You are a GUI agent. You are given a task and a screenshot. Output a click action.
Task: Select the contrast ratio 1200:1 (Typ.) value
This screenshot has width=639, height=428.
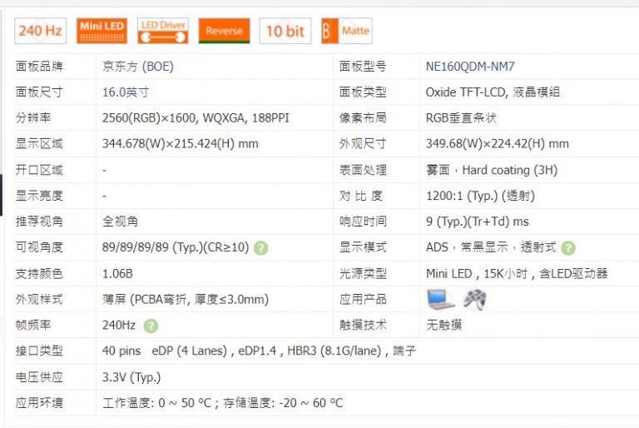click(x=462, y=196)
